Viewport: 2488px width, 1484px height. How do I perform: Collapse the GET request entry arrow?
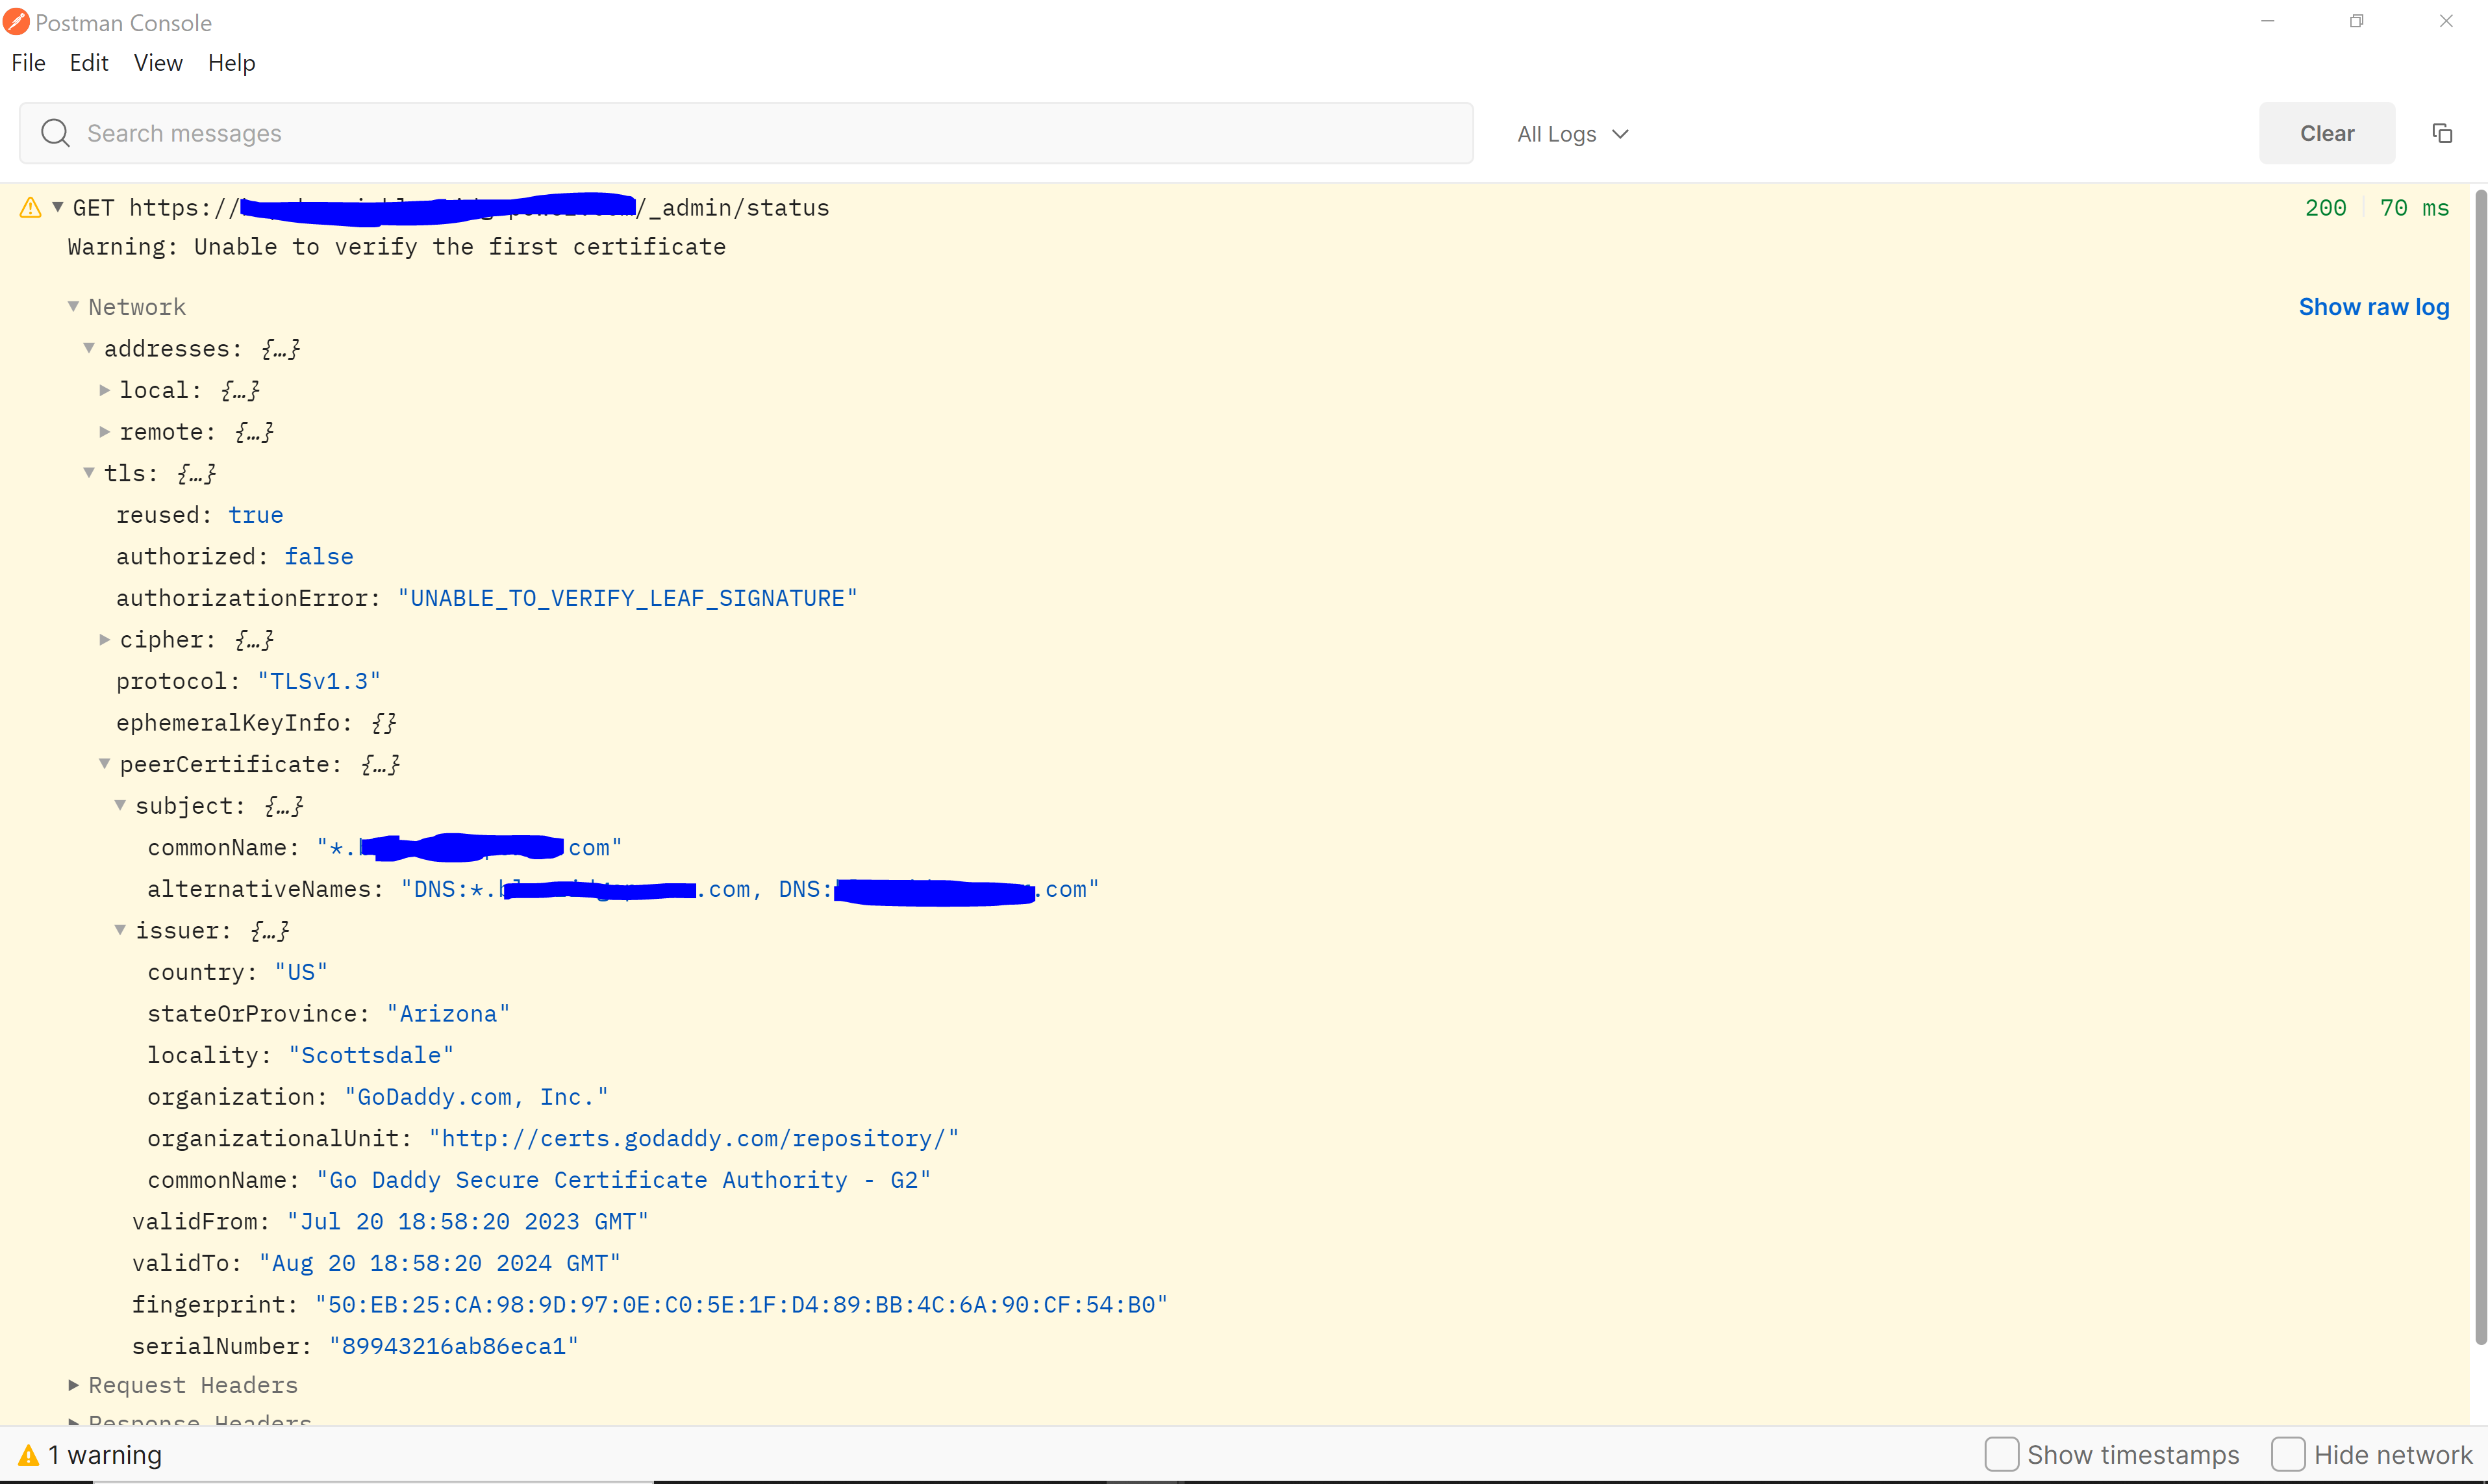(x=58, y=207)
